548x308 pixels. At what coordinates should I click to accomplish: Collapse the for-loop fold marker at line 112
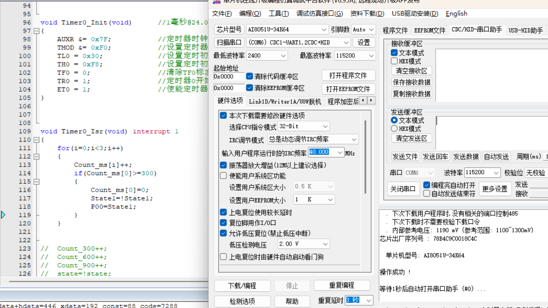[x=36, y=157]
